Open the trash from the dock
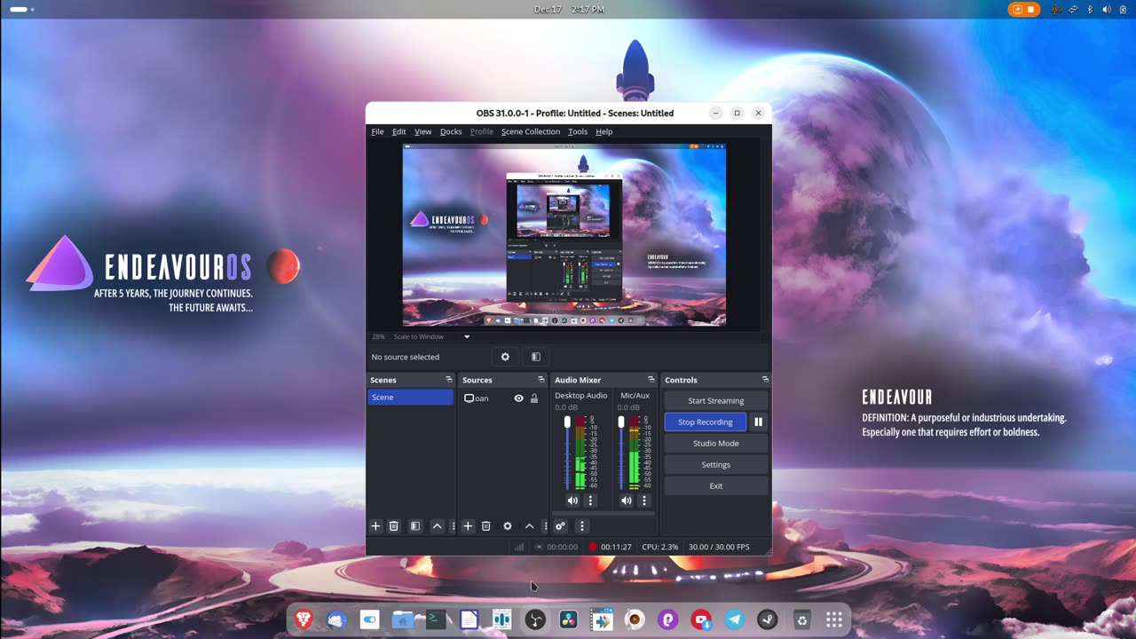This screenshot has width=1136, height=639. (x=801, y=619)
